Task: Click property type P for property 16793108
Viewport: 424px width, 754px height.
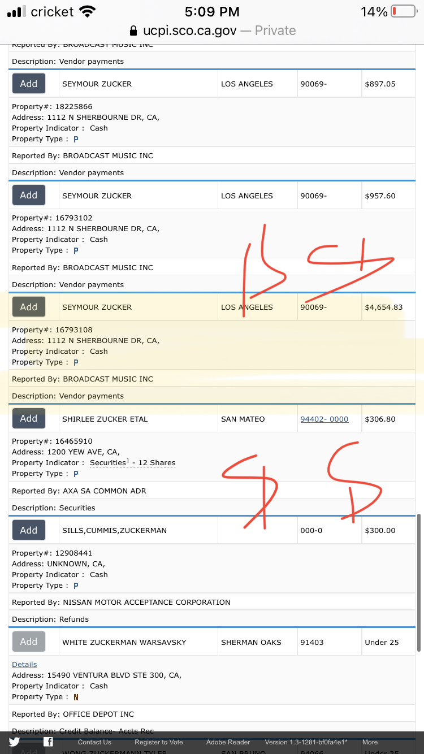Action: click(x=76, y=362)
